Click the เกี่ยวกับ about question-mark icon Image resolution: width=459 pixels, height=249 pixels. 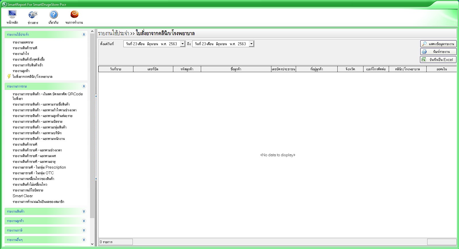point(53,14)
